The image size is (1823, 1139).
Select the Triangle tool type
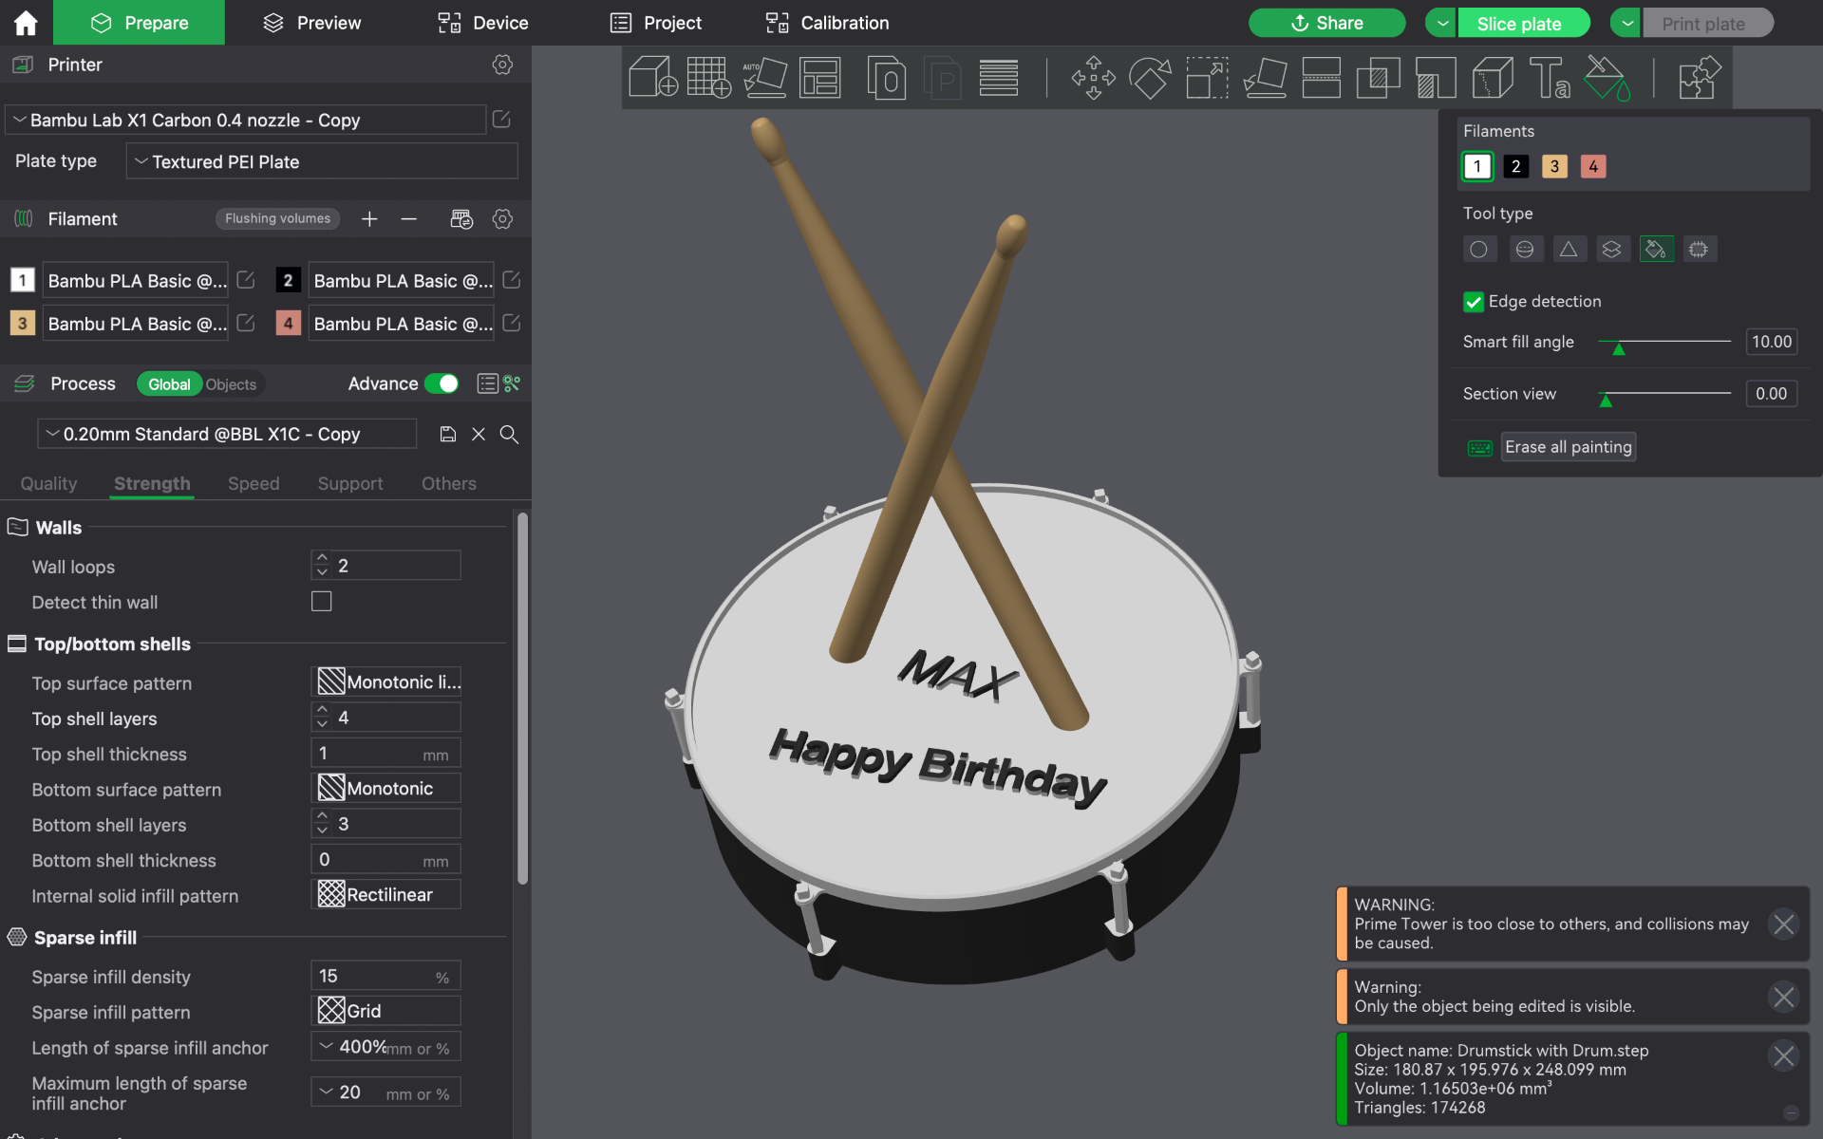tap(1568, 250)
